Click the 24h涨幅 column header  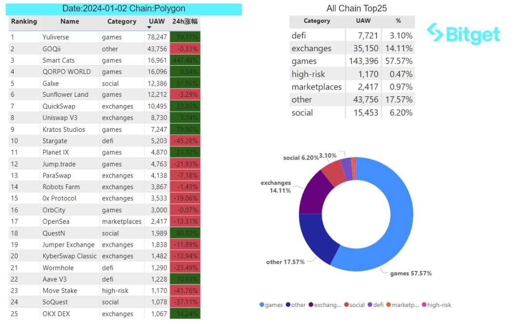click(185, 21)
